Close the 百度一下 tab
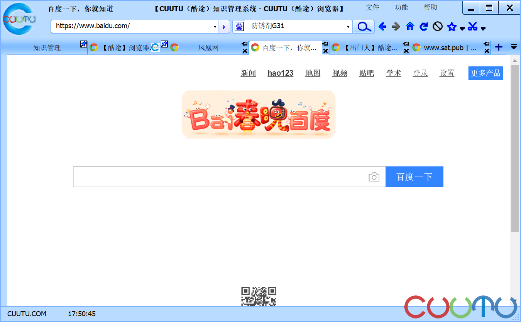 coord(325,51)
